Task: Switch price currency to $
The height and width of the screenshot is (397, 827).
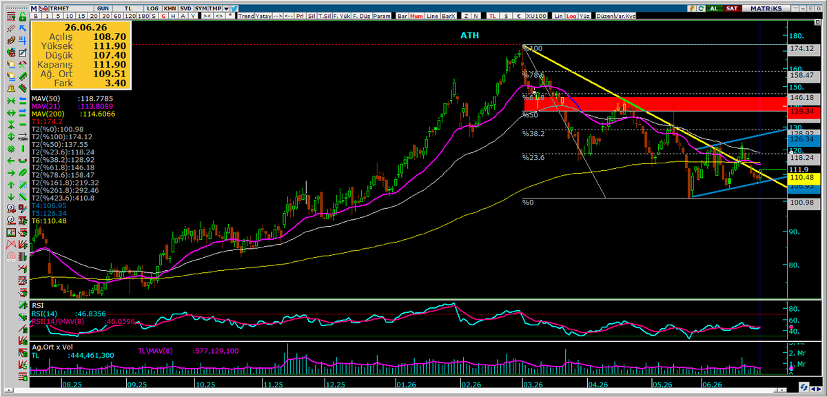Action: (x=506, y=16)
